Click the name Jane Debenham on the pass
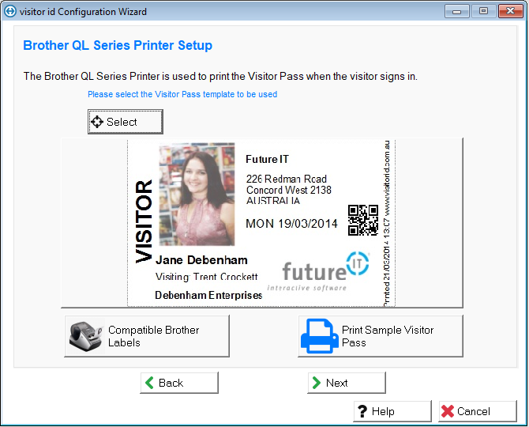529x427 pixels. pyautogui.click(x=201, y=260)
